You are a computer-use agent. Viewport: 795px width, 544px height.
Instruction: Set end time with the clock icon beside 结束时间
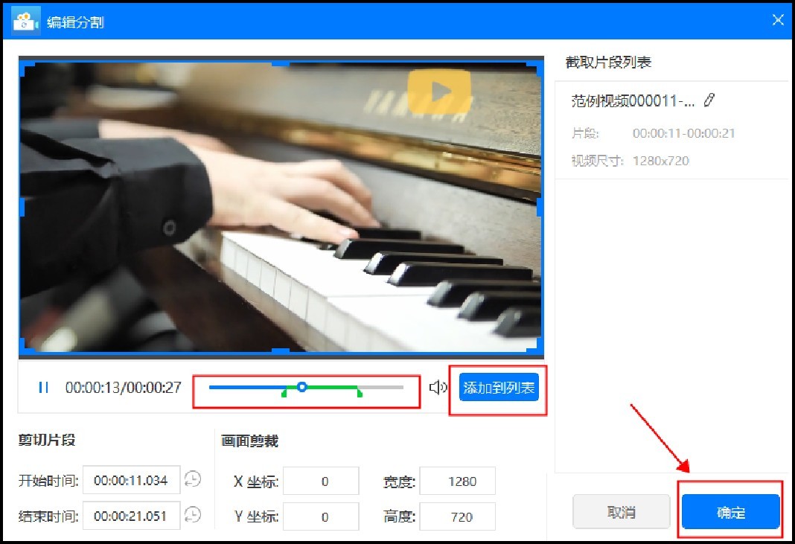click(193, 515)
